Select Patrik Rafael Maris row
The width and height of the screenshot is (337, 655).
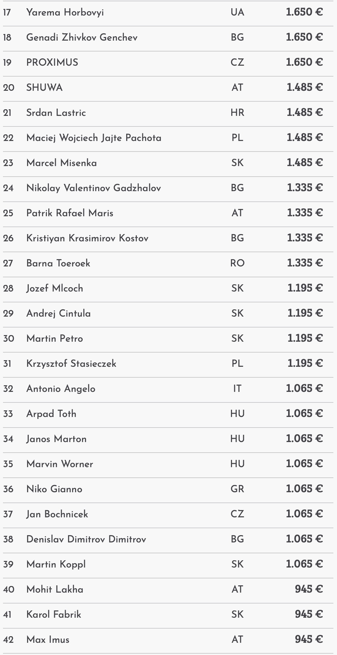coord(70,213)
